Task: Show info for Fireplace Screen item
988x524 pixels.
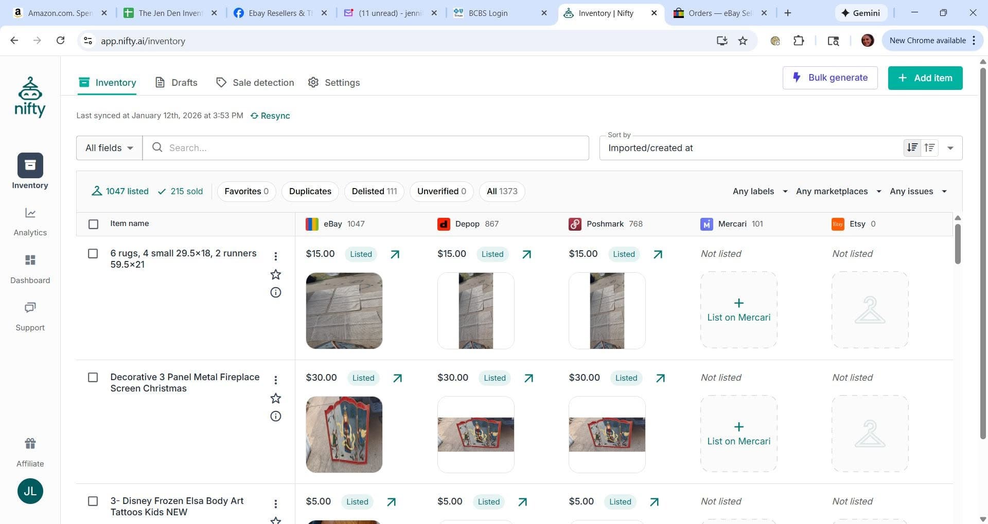Action: 276,416
